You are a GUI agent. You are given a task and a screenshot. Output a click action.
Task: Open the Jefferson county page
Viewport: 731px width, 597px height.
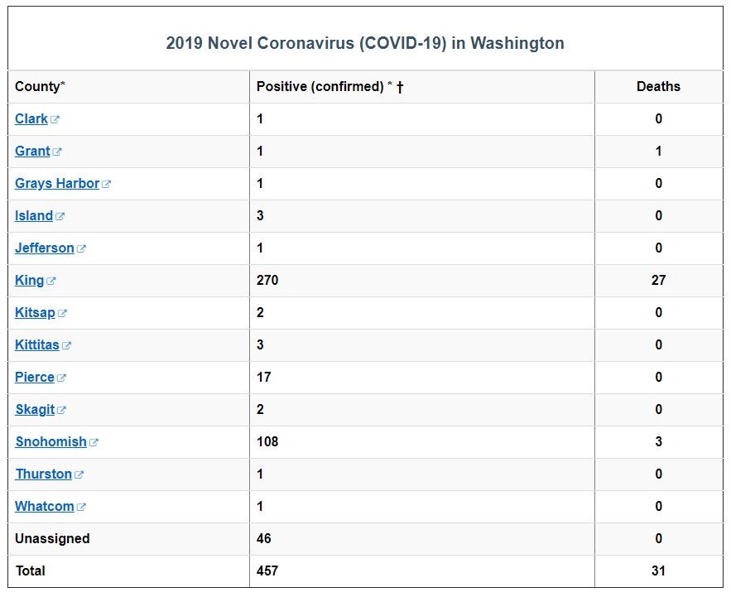coord(43,248)
